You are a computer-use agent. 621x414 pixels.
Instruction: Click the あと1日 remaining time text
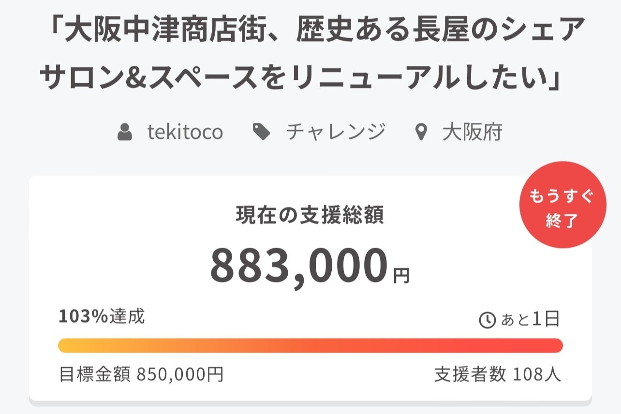click(x=530, y=320)
